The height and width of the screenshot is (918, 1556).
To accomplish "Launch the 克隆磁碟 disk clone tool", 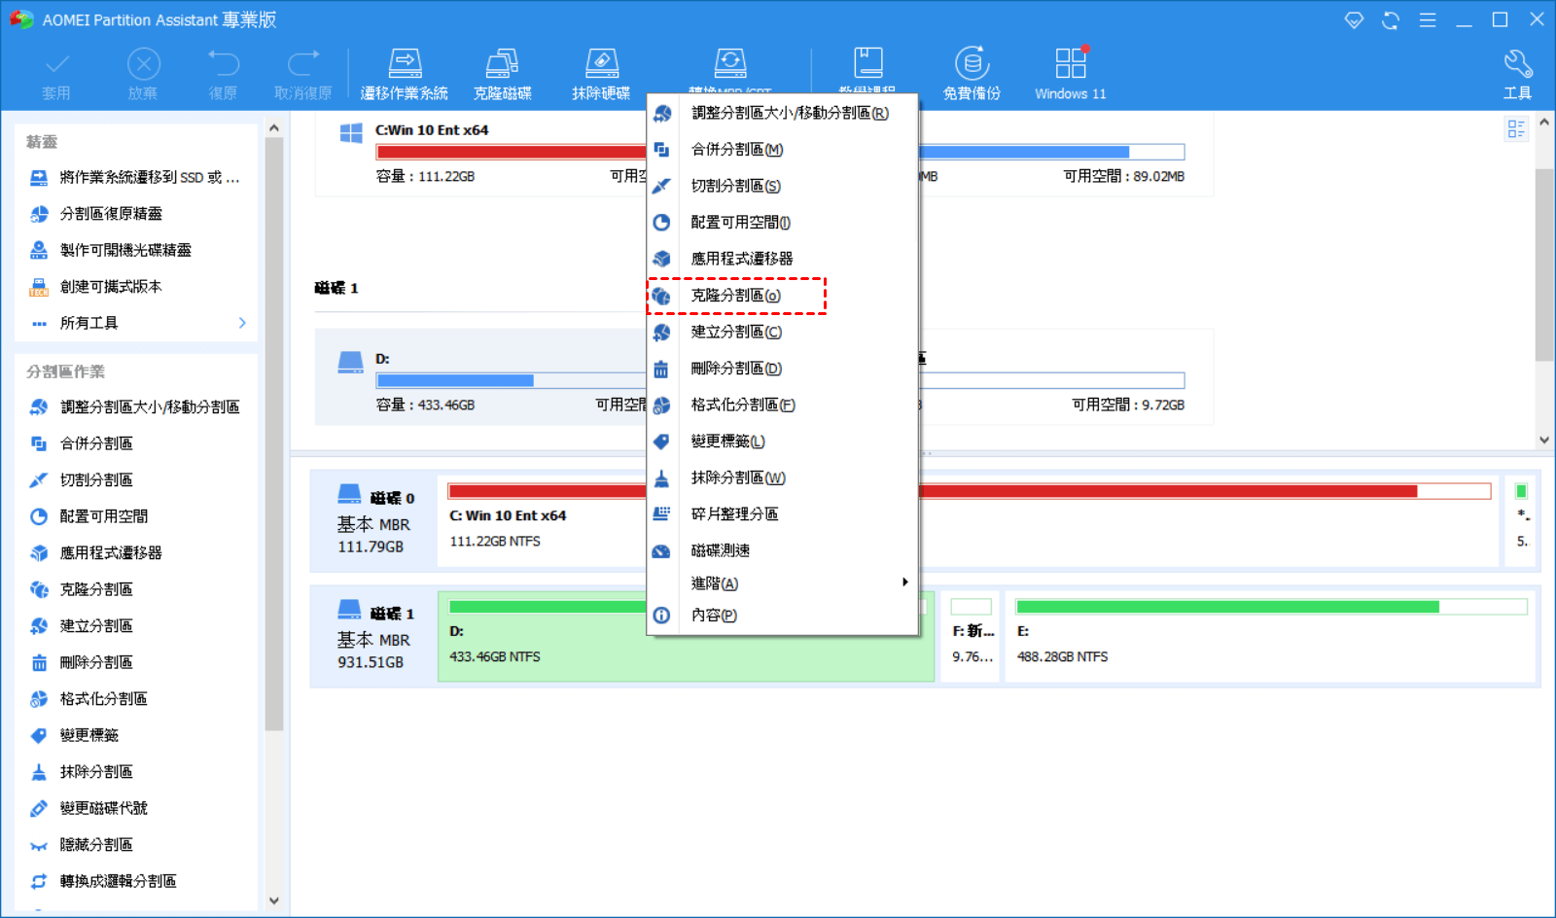I will click(x=503, y=75).
